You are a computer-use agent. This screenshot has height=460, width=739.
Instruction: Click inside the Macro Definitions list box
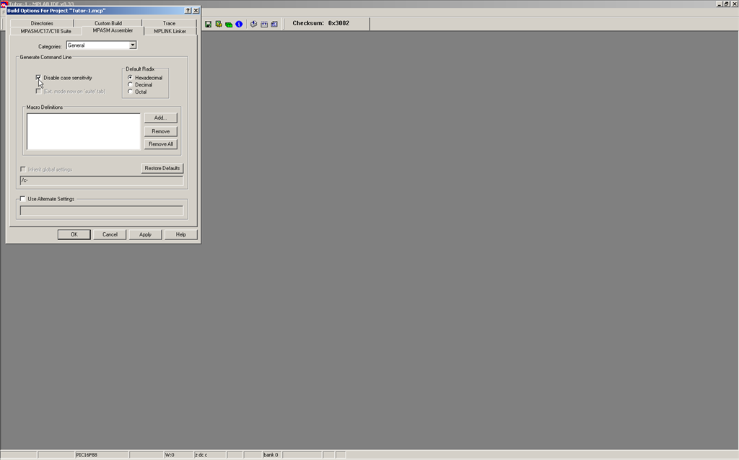(x=84, y=131)
